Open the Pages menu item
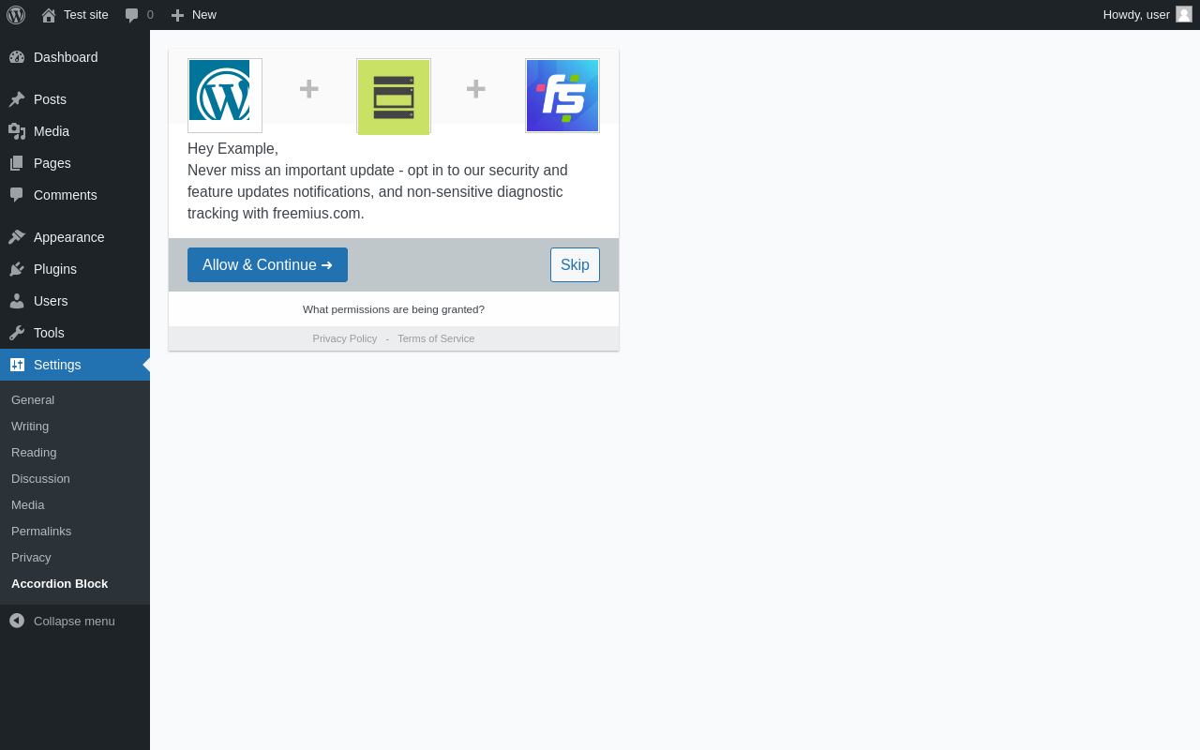Viewport: 1200px width, 750px height. tap(75, 163)
